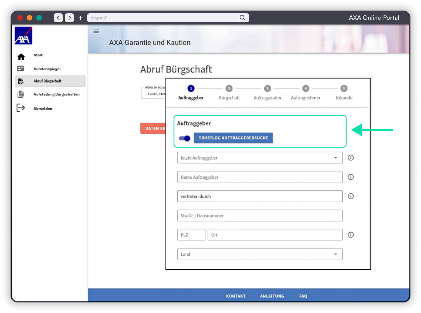This screenshot has width=421, height=313.
Task: Open the FAQ footer link
Action: [x=303, y=296]
